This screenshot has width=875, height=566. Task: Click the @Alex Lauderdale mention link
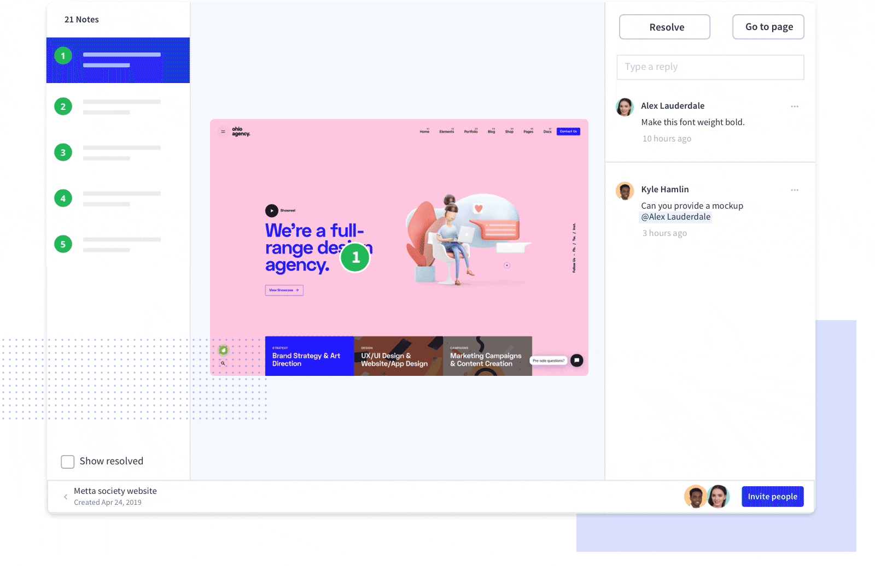tap(676, 217)
